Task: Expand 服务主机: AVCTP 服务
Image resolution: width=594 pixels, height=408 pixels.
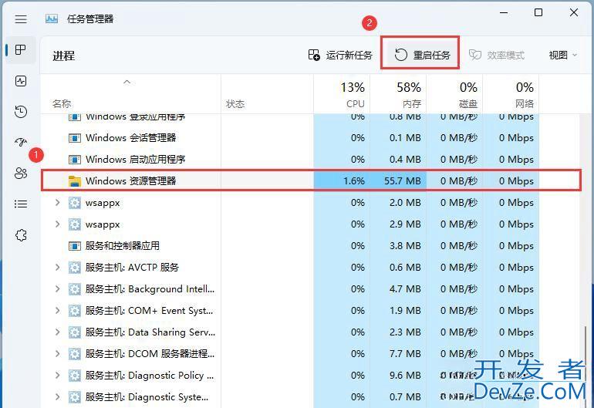Action: coord(58,268)
